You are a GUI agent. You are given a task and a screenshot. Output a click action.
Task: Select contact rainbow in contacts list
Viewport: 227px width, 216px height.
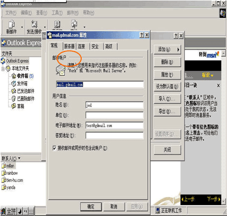[10, 173]
